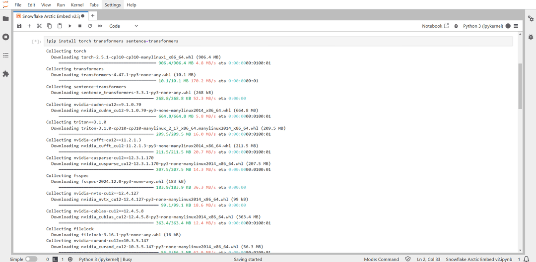Image resolution: width=536 pixels, height=262 pixels.
Task: Copy the selected cell
Action: pyautogui.click(x=50, y=26)
